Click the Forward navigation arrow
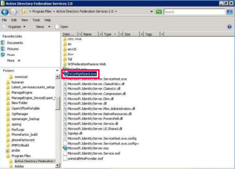The width and height of the screenshot is (235, 169). pyautogui.click(x=13, y=12)
